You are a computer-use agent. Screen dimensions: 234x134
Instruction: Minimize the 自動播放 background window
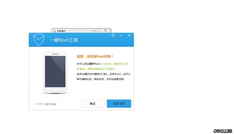pos(94,31)
